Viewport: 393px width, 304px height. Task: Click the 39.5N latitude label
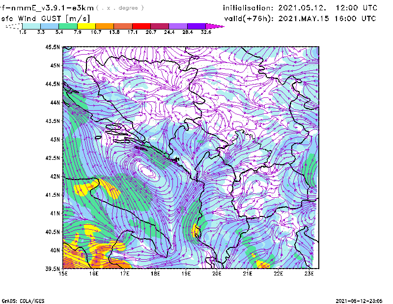click(53, 269)
